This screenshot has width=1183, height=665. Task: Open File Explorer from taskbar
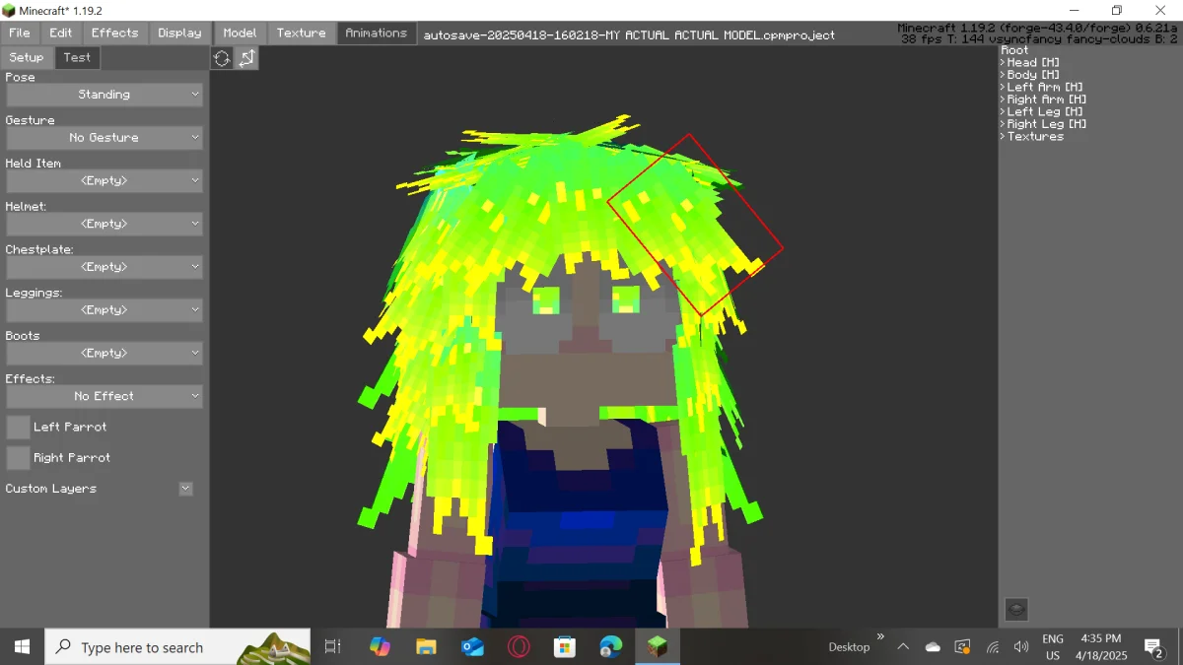pos(426,647)
